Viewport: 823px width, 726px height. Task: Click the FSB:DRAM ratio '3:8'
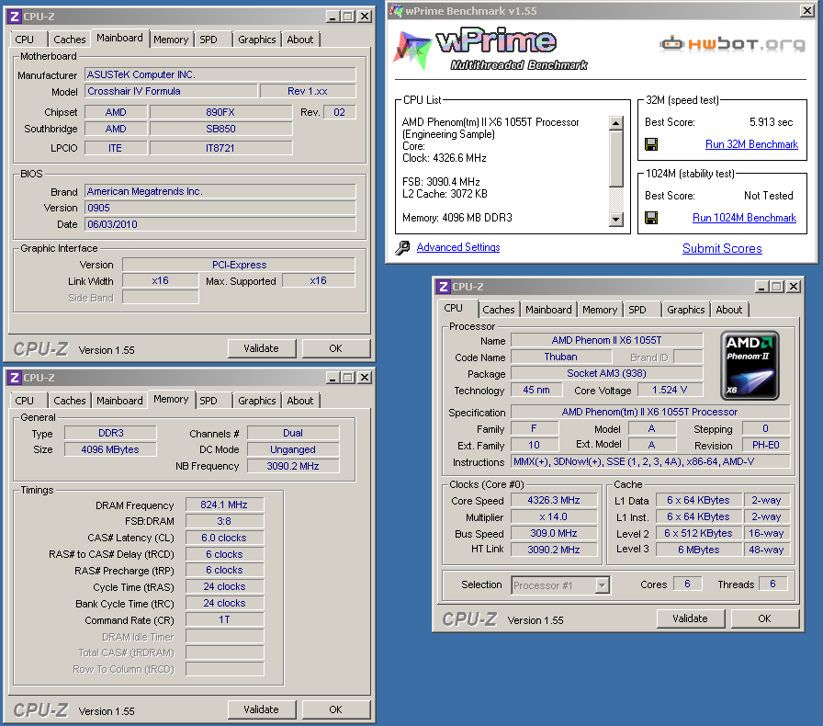[x=224, y=521]
